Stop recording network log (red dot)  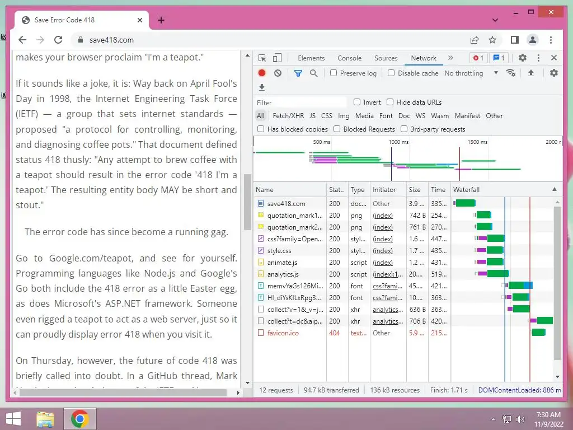click(x=262, y=73)
